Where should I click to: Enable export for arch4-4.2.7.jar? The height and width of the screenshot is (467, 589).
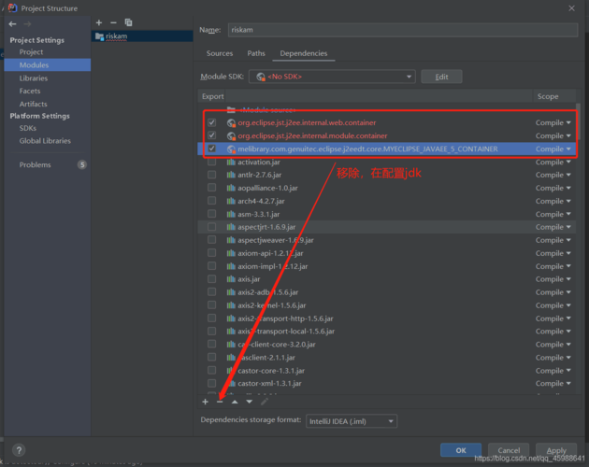pyautogui.click(x=212, y=201)
